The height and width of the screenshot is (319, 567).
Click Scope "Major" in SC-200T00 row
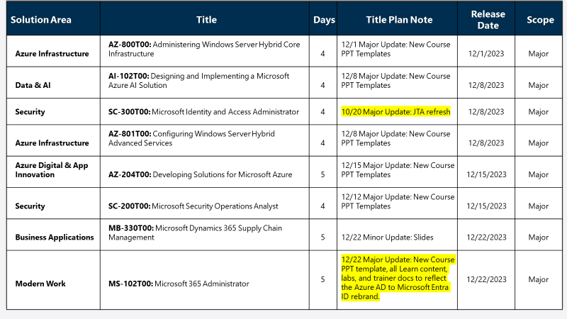click(538, 206)
